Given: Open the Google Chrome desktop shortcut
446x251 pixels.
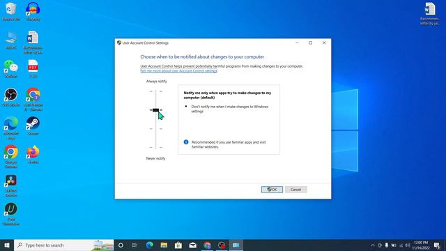Looking at the screenshot, I should coord(11,157).
